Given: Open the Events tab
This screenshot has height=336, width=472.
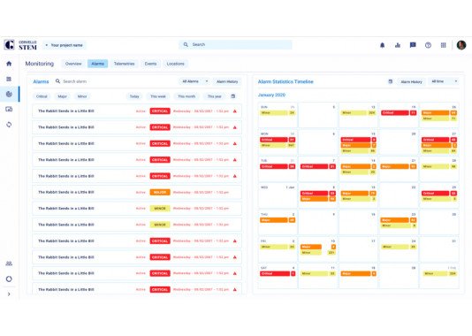Looking at the screenshot, I should coord(150,64).
